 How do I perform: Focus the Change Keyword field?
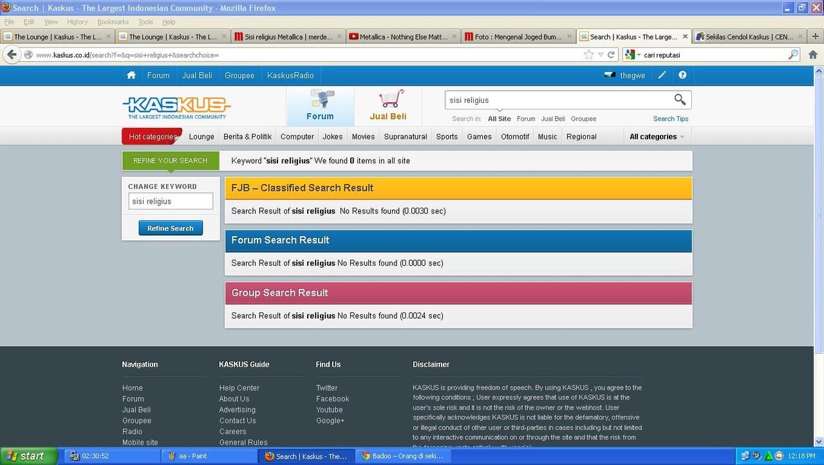(171, 201)
